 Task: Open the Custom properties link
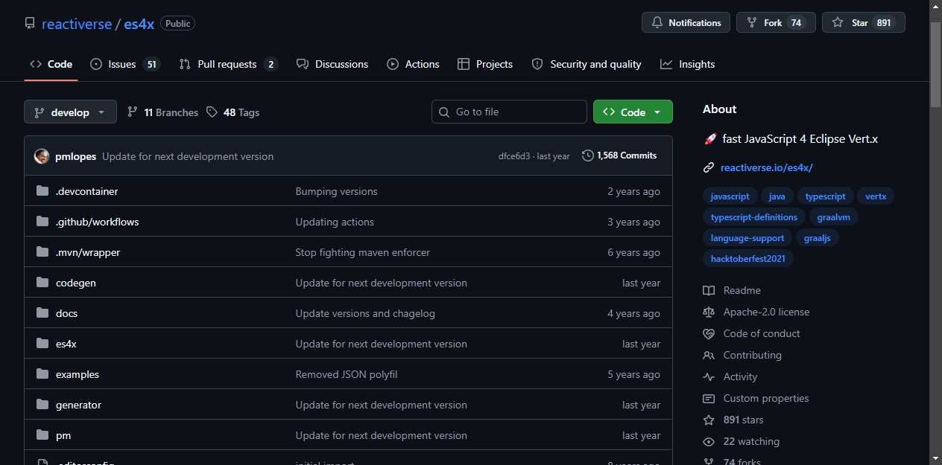766,398
